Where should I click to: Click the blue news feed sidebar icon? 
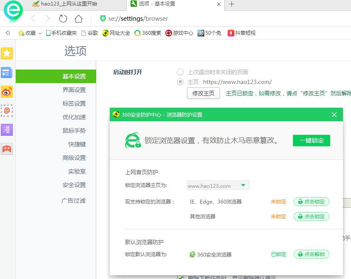[7, 73]
